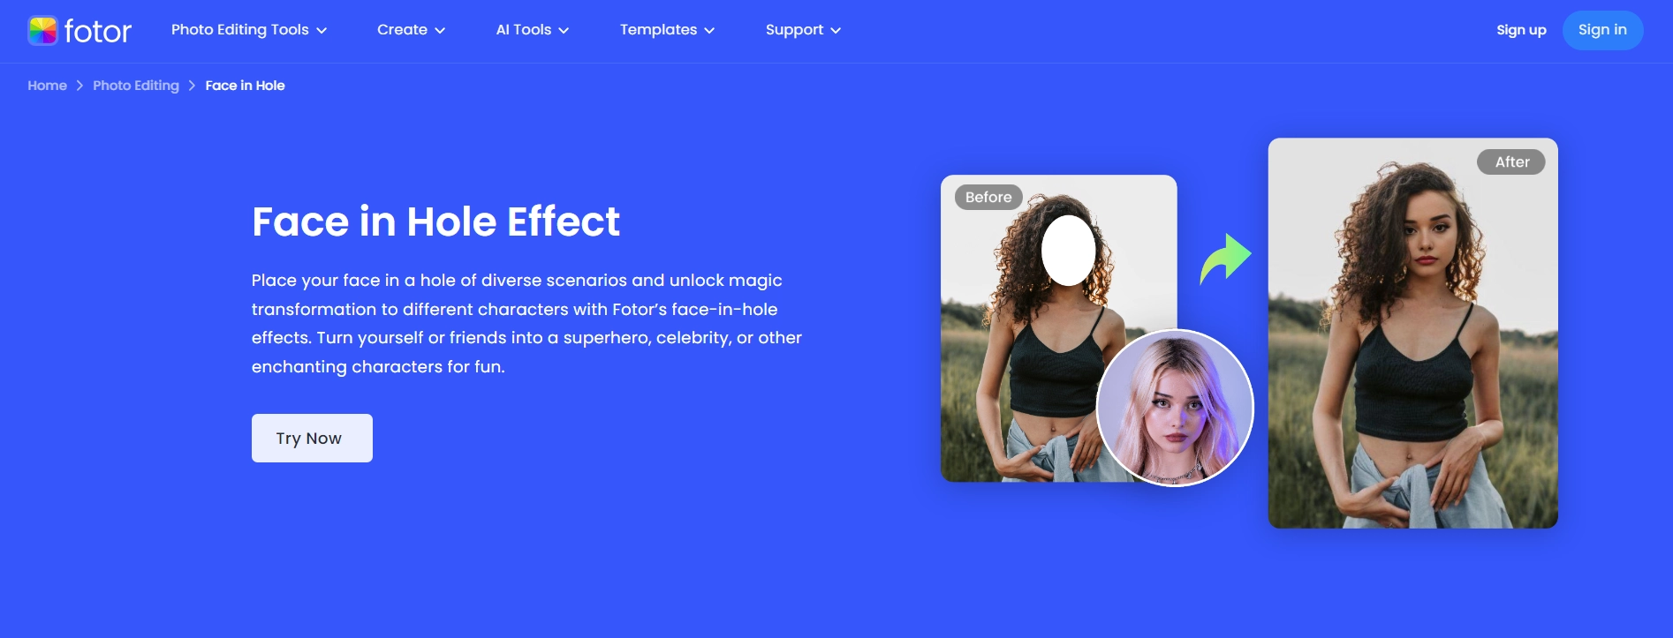Viewport: 1673px width, 638px height.
Task: Open the Templates menu
Action: (x=667, y=30)
